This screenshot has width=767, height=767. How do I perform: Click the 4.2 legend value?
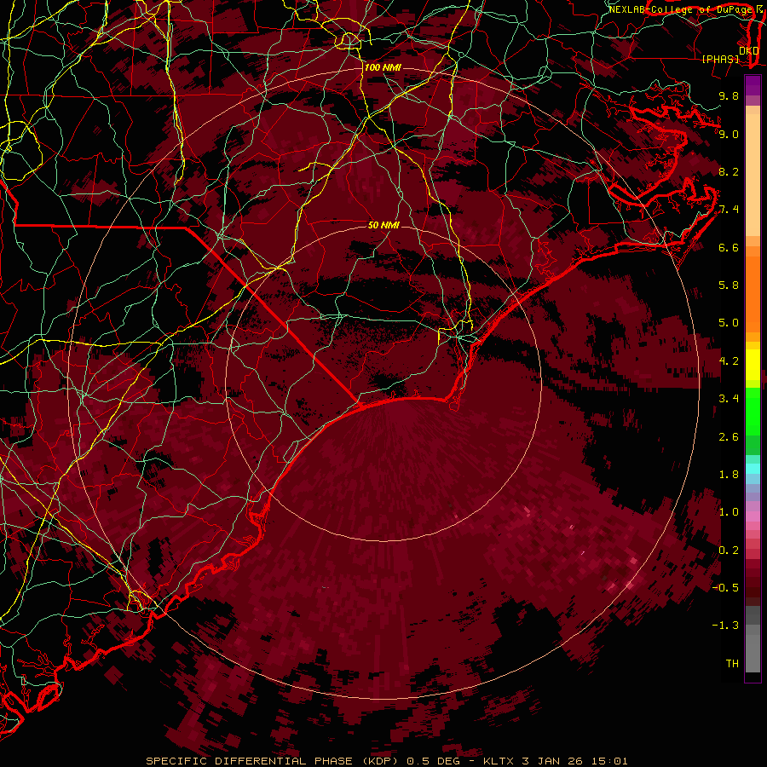pos(729,361)
